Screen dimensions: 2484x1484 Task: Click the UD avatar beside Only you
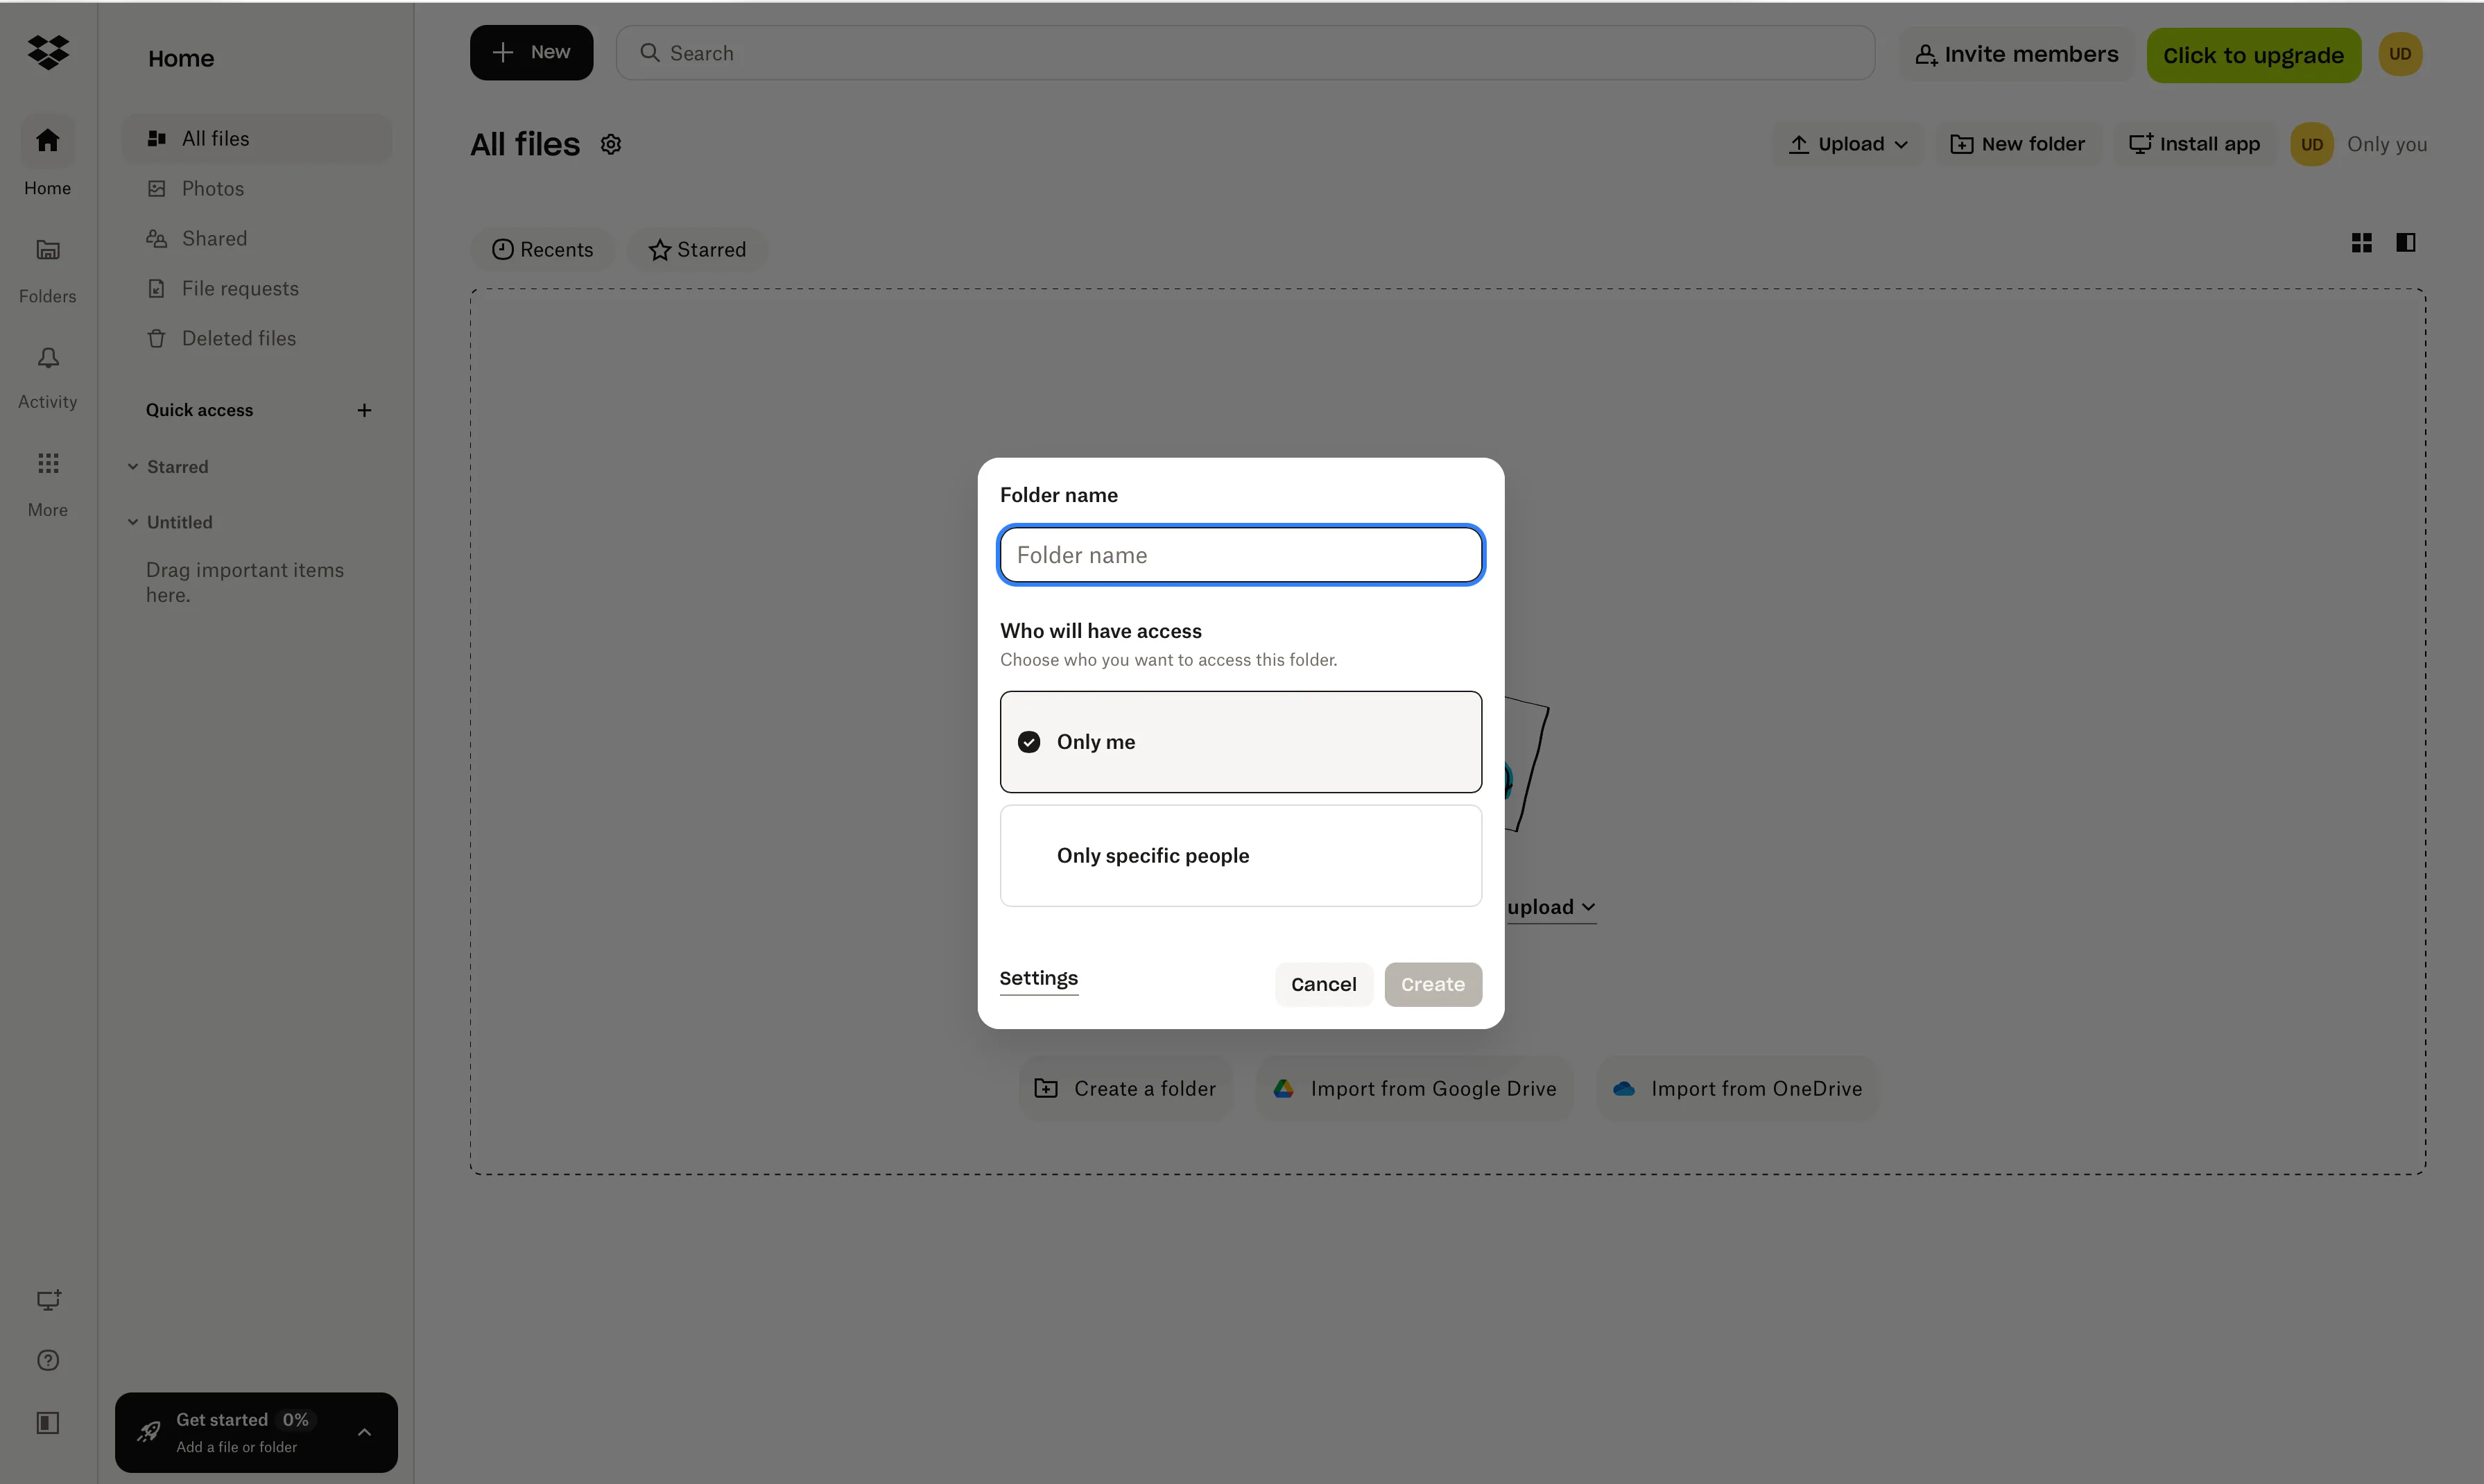point(2312,144)
